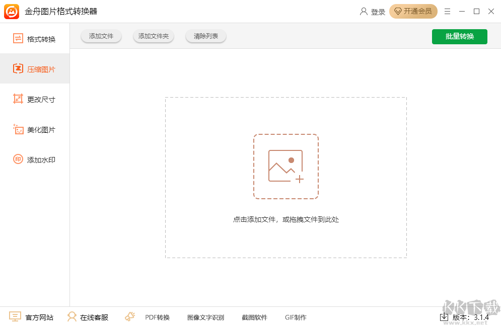Click the central area to add files
The width and height of the screenshot is (501, 326).
(x=285, y=167)
